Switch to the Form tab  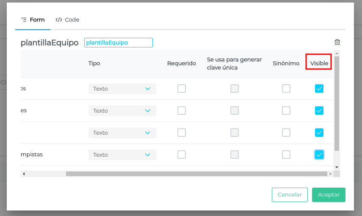tap(33, 19)
